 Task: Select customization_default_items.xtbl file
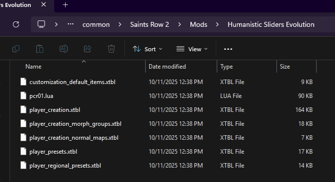point(72,82)
